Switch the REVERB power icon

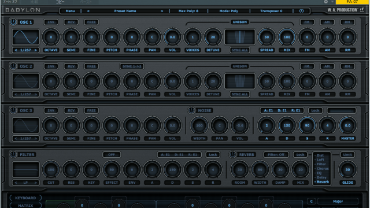click(x=232, y=155)
